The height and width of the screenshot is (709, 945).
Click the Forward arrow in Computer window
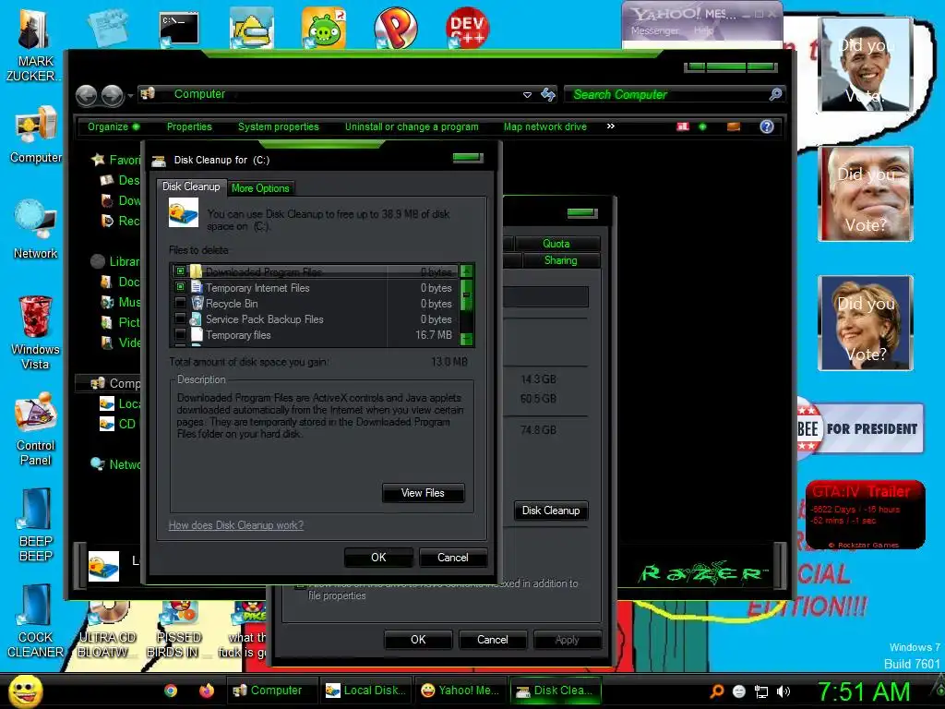click(112, 95)
